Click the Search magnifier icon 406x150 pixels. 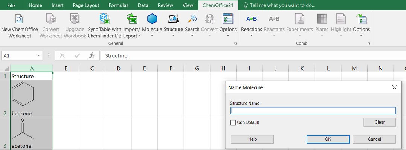[x=192, y=19]
